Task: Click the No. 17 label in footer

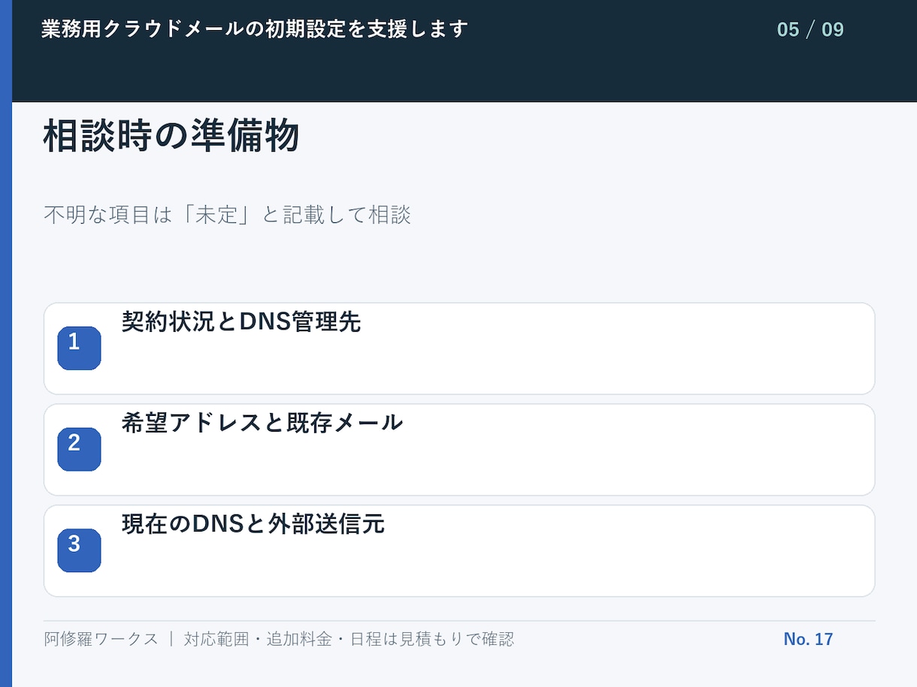Action: [808, 639]
